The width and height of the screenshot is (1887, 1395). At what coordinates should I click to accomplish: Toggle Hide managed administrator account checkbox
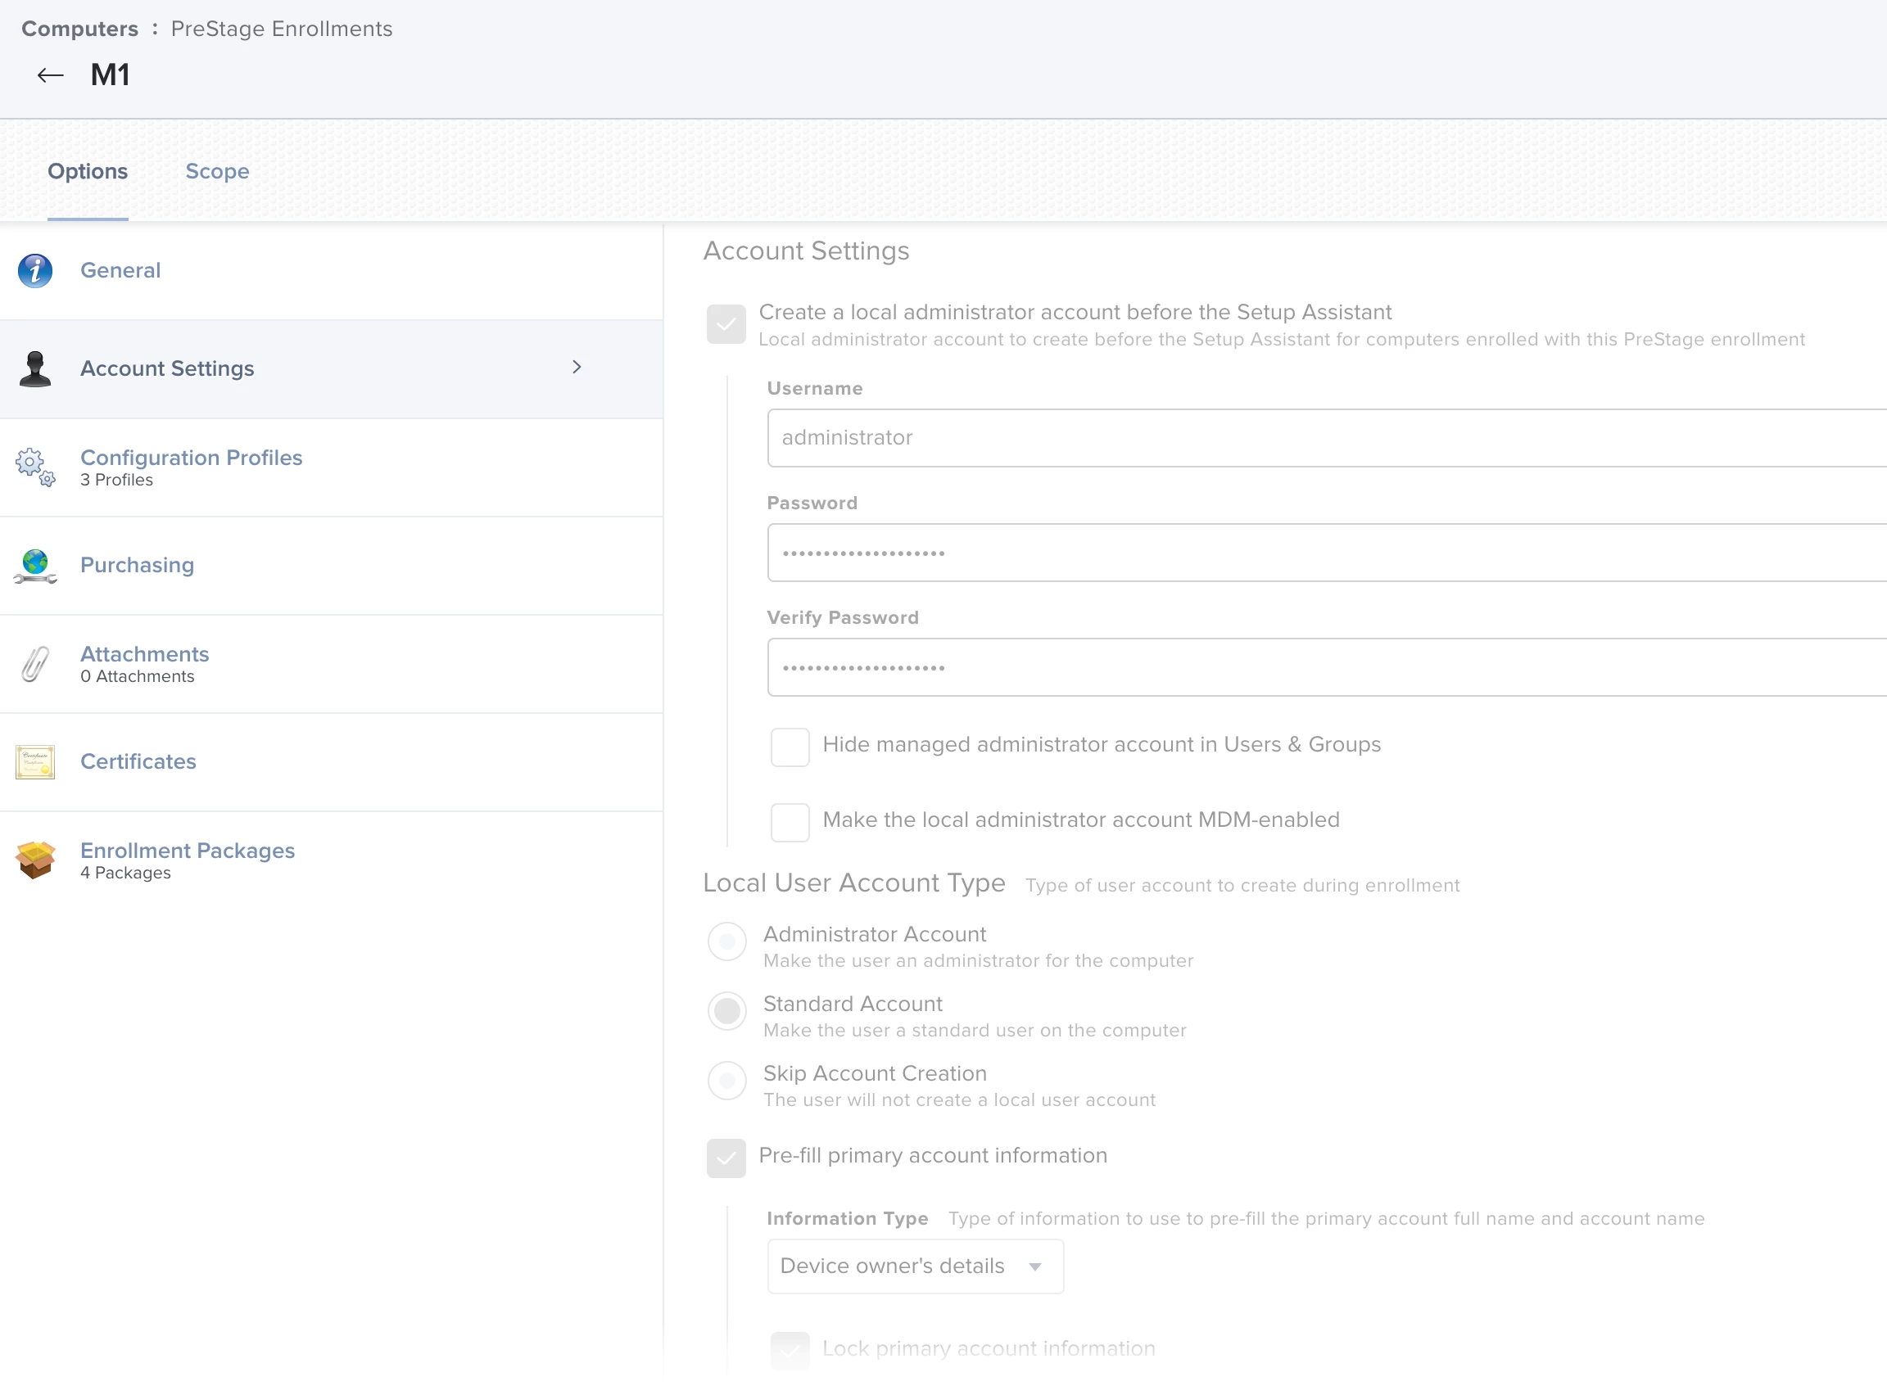tap(790, 747)
